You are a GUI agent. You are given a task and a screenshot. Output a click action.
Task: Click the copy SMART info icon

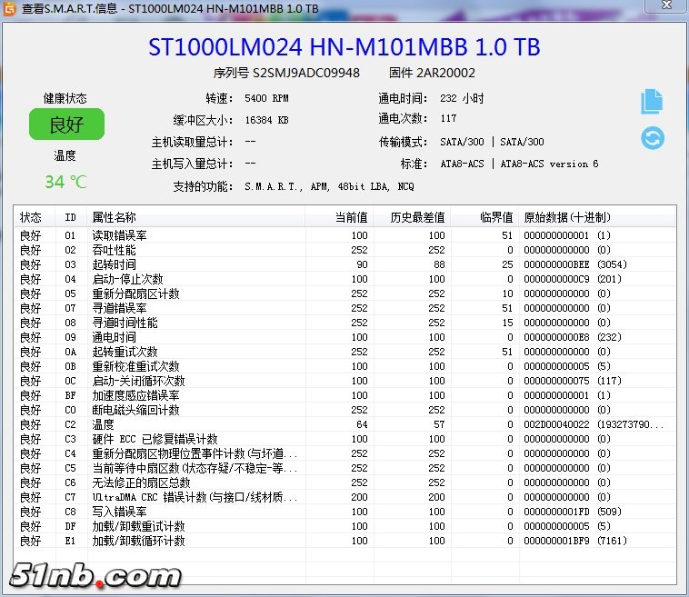click(652, 101)
